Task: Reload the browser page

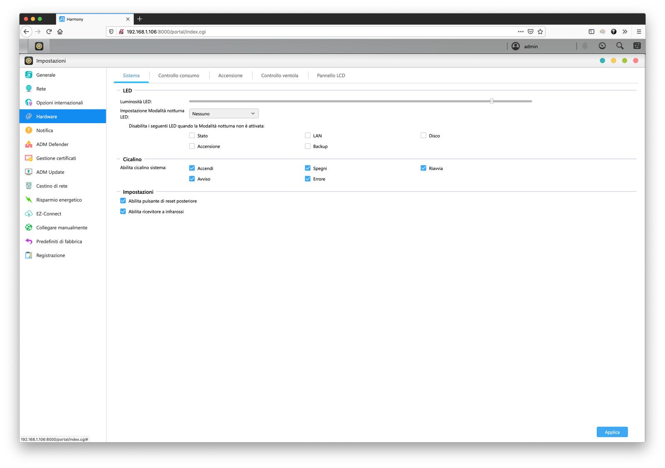Action: 49,32
